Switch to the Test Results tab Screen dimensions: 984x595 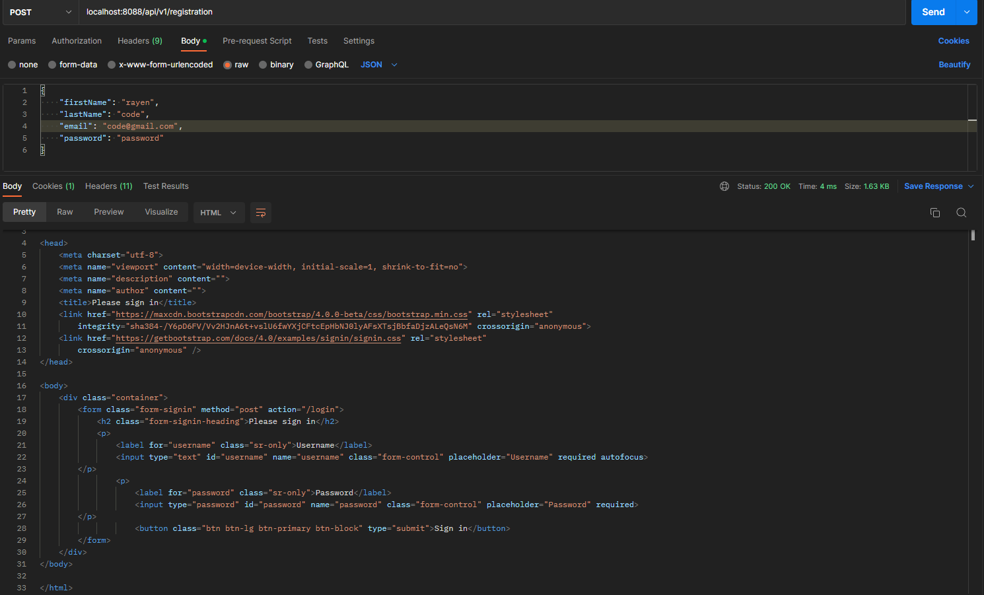click(x=166, y=186)
